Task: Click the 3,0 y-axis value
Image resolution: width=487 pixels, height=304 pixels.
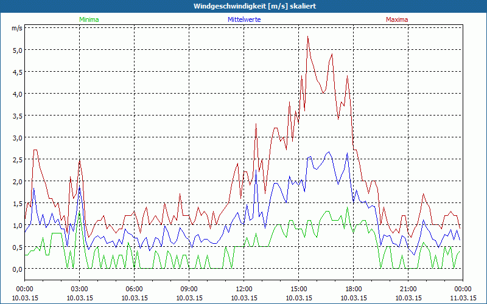Action: tap(17, 138)
